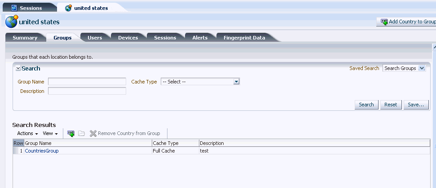Open the Sessions detail tab
The image size is (436, 188).
(165, 38)
